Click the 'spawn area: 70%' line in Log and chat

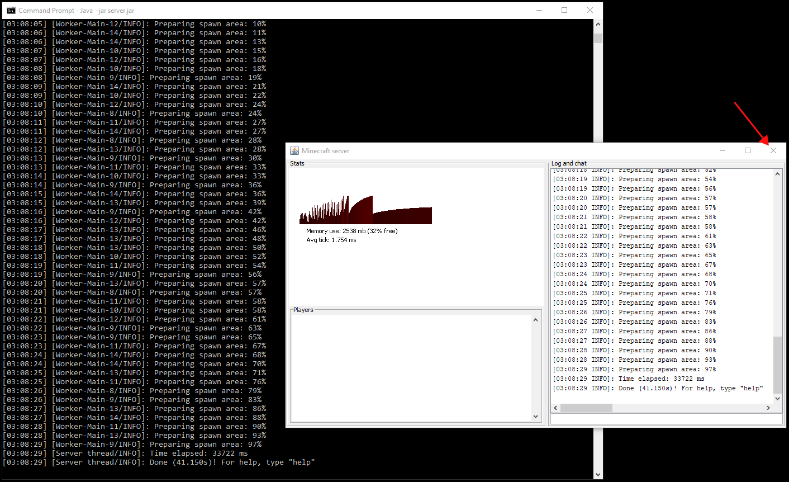point(634,283)
